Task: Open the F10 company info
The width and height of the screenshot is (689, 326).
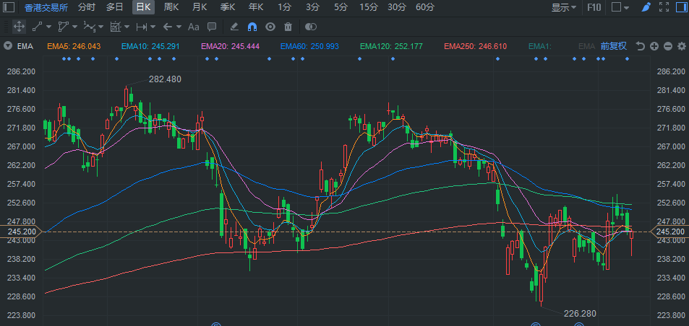Action: tap(594, 7)
